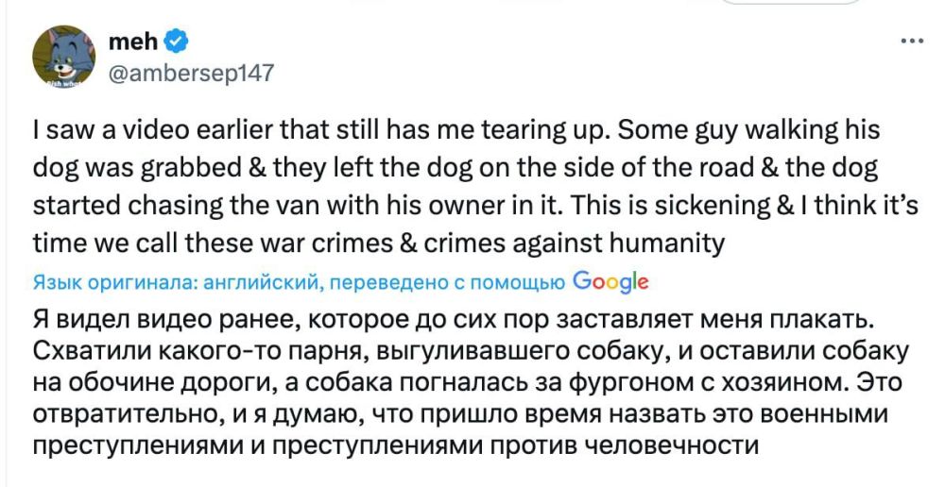Click the line "dog was grabbed & they left"
This screenshot has width=945, height=487.
[455, 169]
